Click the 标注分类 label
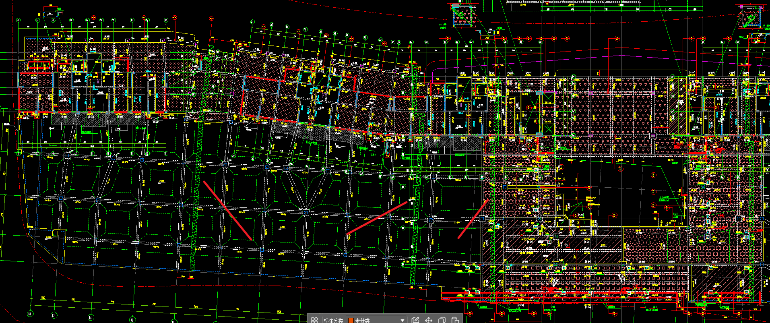 (333, 320)
